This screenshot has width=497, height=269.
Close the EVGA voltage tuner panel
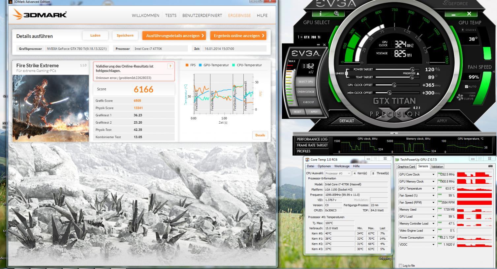pos(324,45)
